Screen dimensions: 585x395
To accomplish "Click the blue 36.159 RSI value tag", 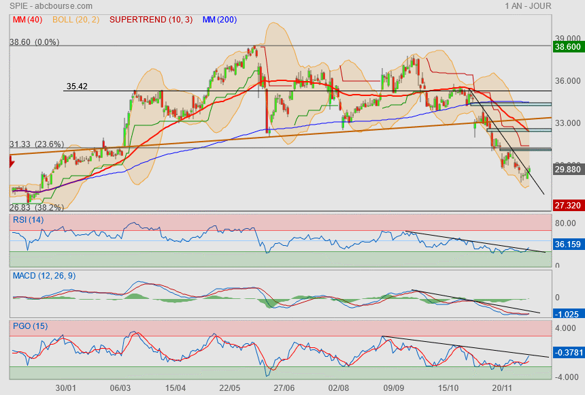I will tap(567, 244).
